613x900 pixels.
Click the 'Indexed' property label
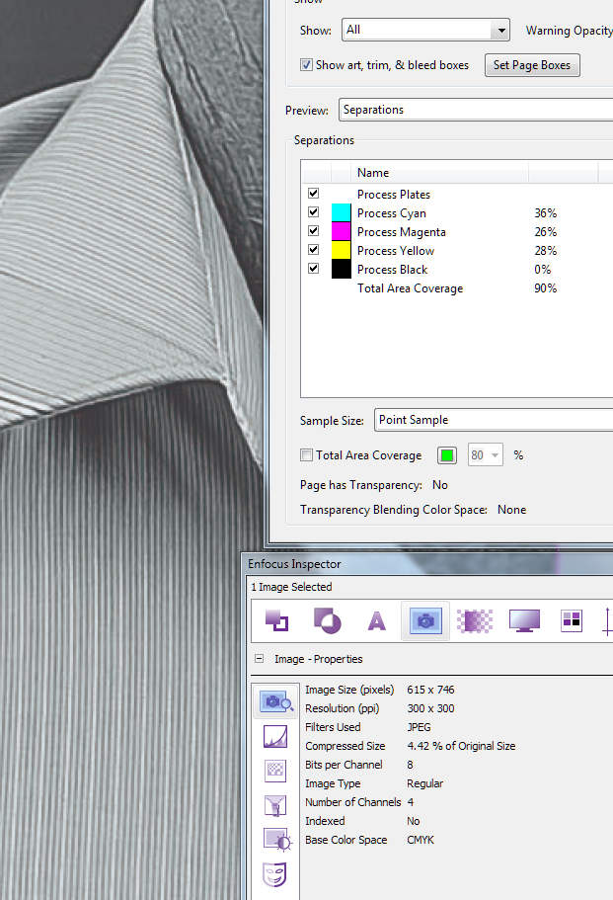click(x=325, y=821)
